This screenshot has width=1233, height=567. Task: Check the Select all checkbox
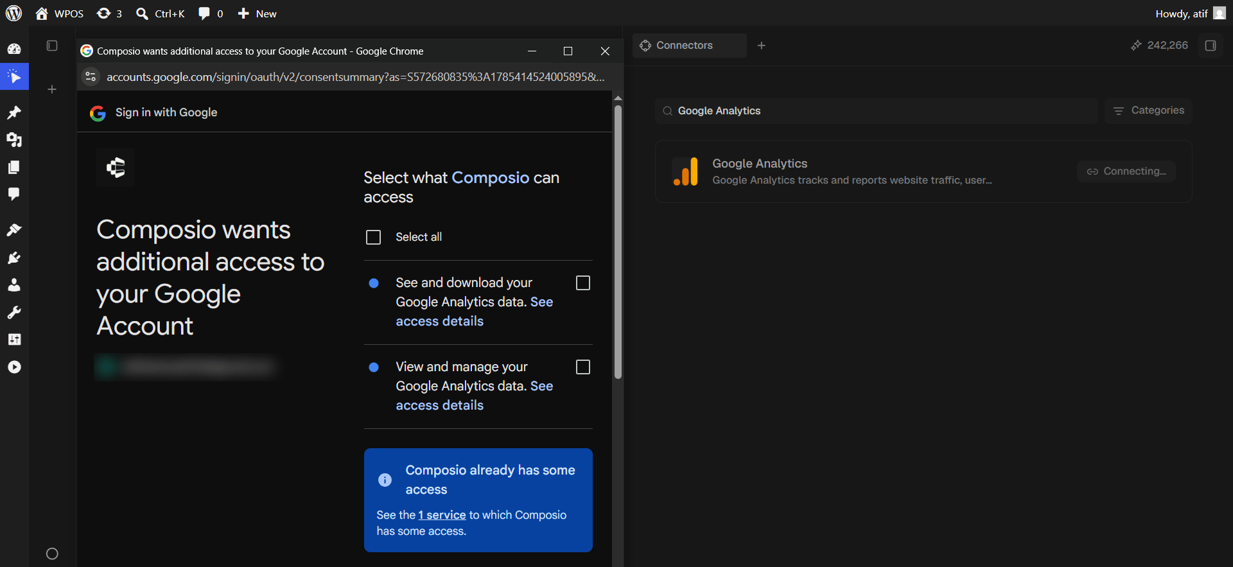click(x=373, y=237)
